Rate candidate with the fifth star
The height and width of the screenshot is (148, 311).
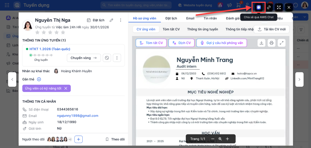click(x=63, y=32)
